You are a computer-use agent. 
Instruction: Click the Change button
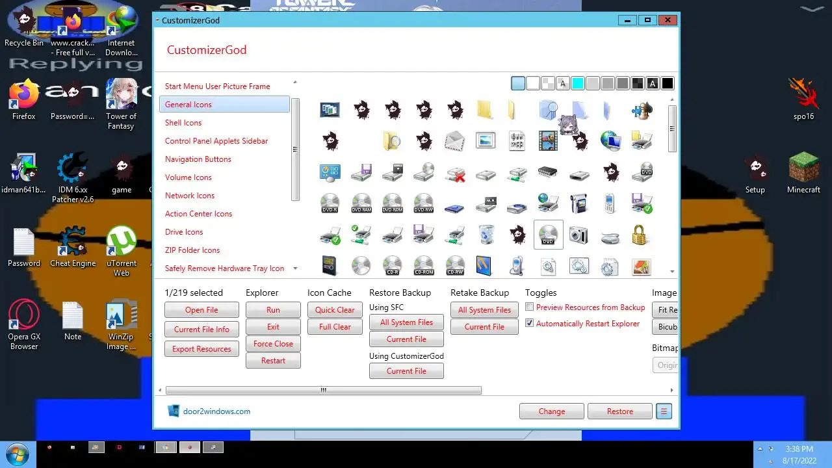(x=552, y=411)
